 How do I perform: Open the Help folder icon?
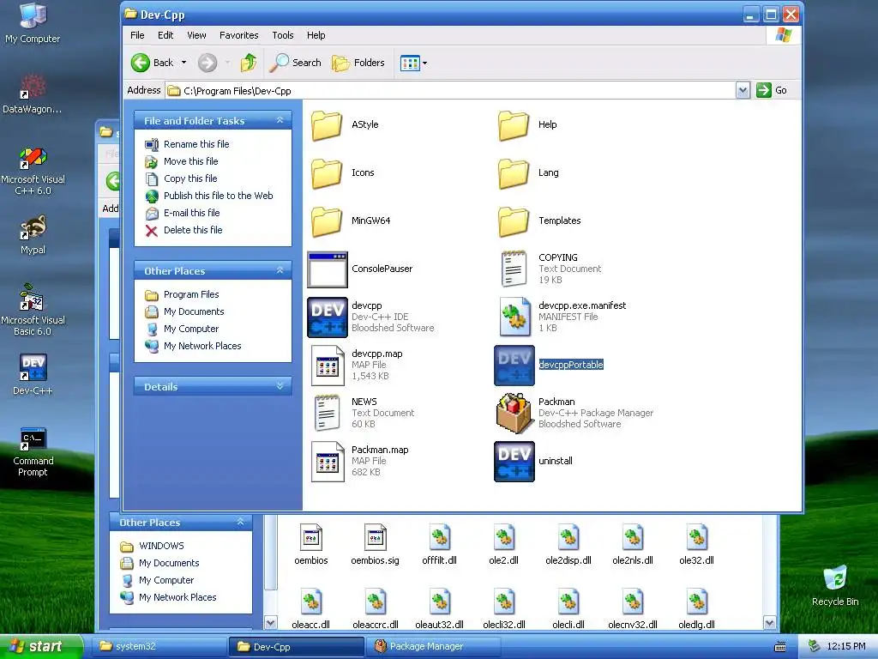514,125
